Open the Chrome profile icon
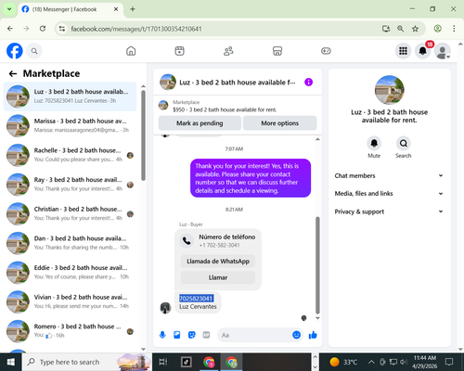 click(437, 29)
